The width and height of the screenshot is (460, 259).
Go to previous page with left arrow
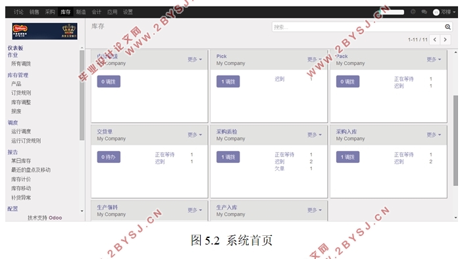pos(435,39)
